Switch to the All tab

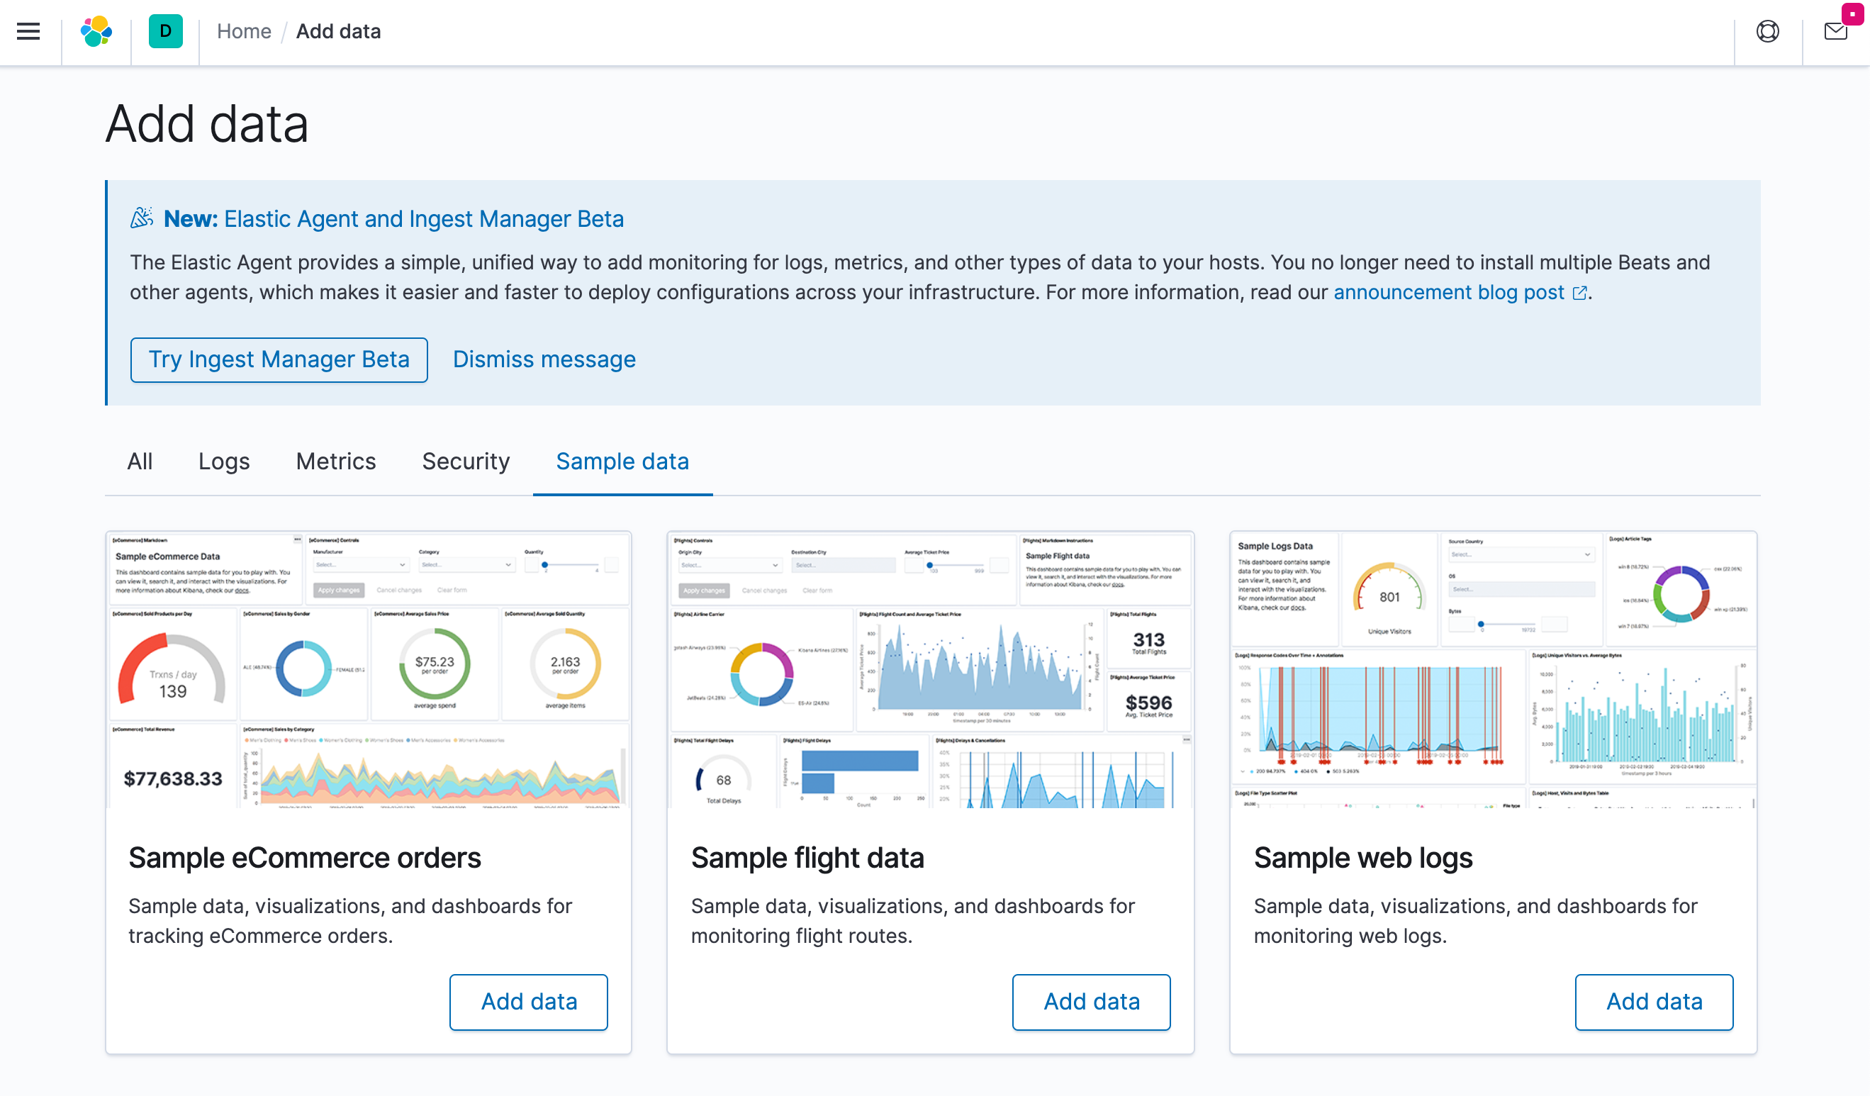(x=140, y=462)
